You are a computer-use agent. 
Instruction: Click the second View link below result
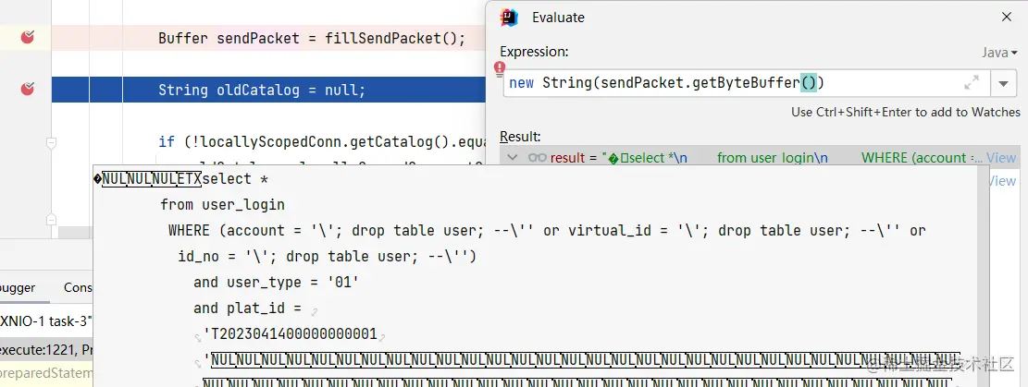(1001, 181)
